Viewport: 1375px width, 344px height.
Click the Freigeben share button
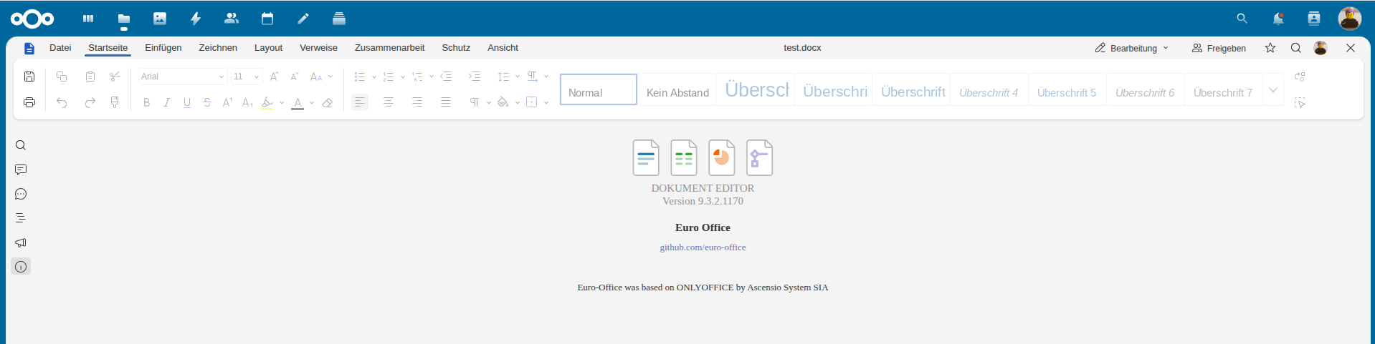(1219, 48)
